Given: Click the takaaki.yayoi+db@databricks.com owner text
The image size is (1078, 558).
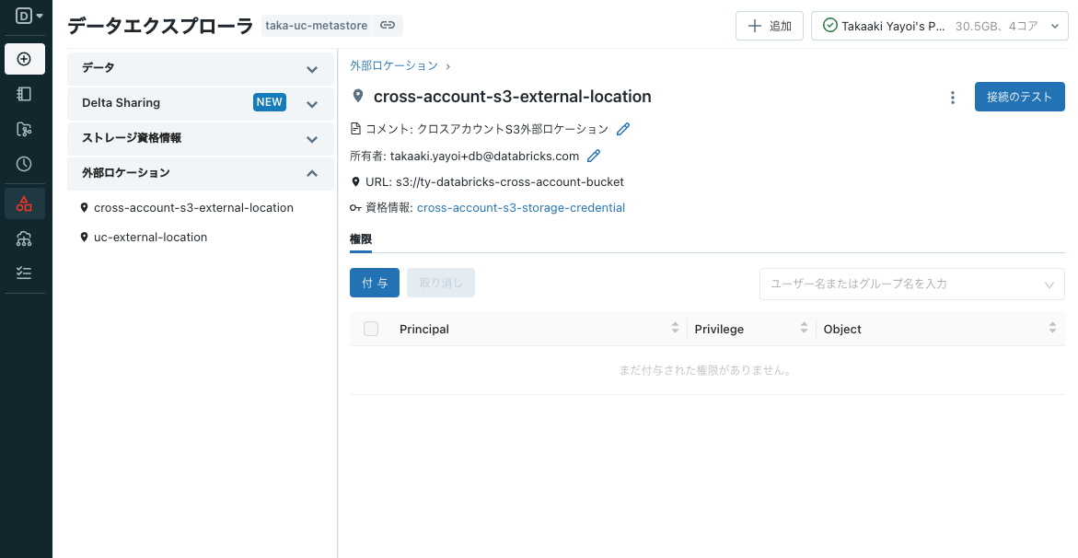Looking at the screenshot, I should [485, 157].
